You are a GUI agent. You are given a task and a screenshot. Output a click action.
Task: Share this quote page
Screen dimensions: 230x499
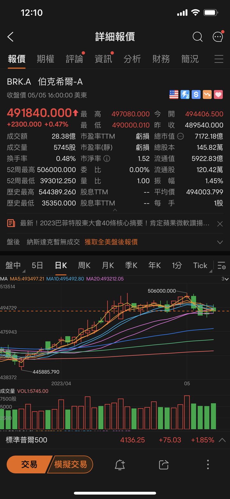[164, 464]
